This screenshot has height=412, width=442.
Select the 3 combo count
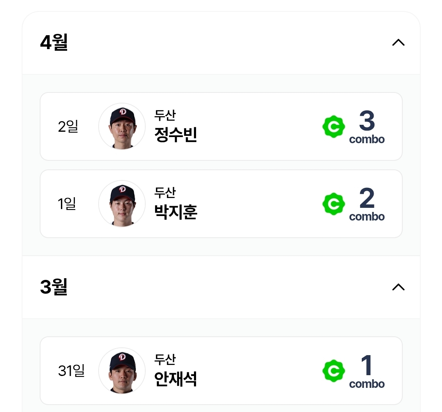367,121
